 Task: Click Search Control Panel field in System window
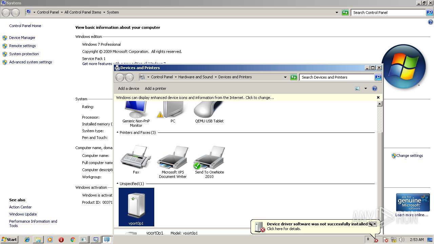click(388, 13)
